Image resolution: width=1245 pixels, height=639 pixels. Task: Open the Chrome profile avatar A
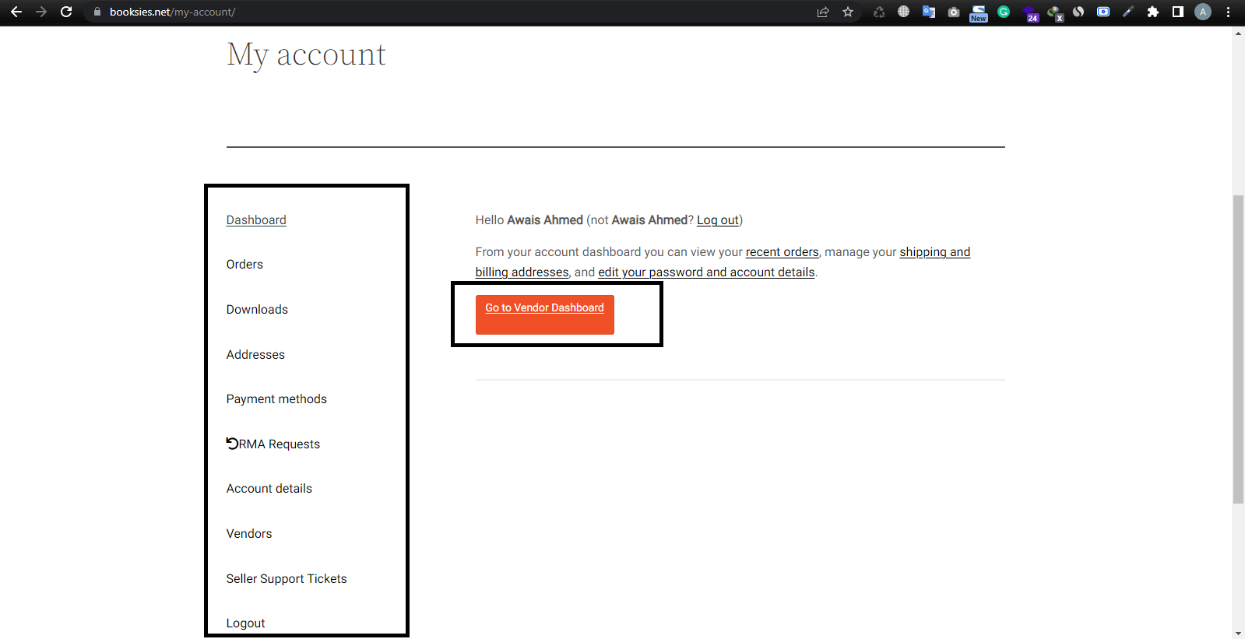click(x=1203, y=12)
